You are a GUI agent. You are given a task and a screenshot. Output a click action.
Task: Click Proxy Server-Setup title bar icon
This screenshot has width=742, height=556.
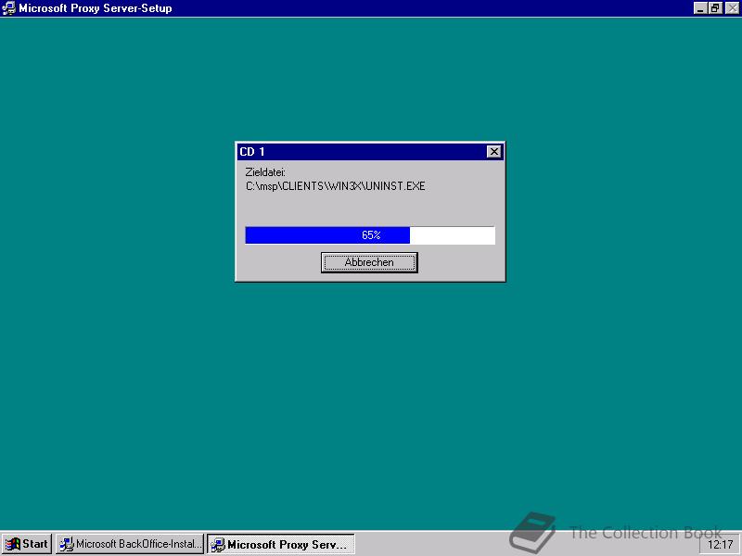pos(8,8)
